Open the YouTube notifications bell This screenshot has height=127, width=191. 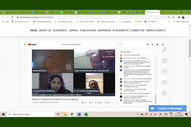click(157, 44)
